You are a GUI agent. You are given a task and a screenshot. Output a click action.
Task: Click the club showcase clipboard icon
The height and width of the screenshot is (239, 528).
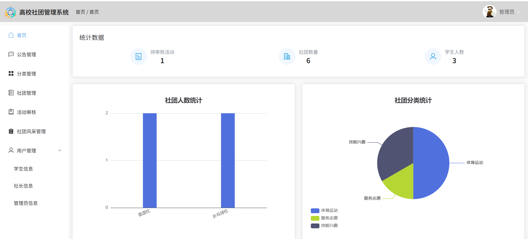pyautogui.click(x=11, y=131)
